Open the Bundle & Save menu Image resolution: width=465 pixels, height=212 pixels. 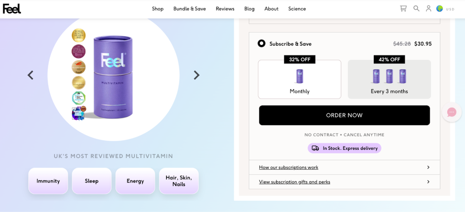[x=189, y=9]
